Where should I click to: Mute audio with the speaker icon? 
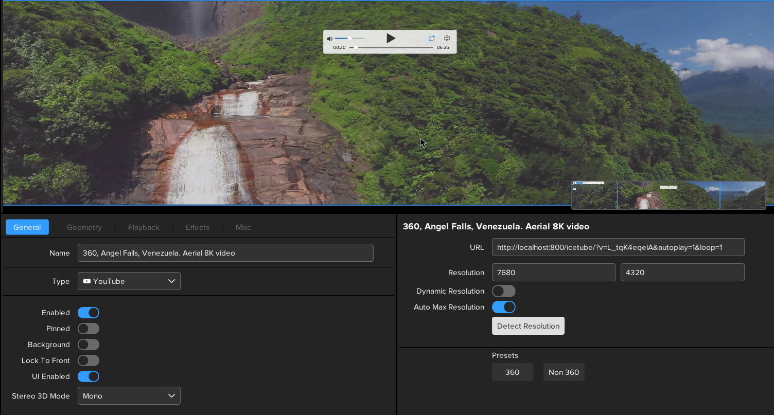pos(330,39)
